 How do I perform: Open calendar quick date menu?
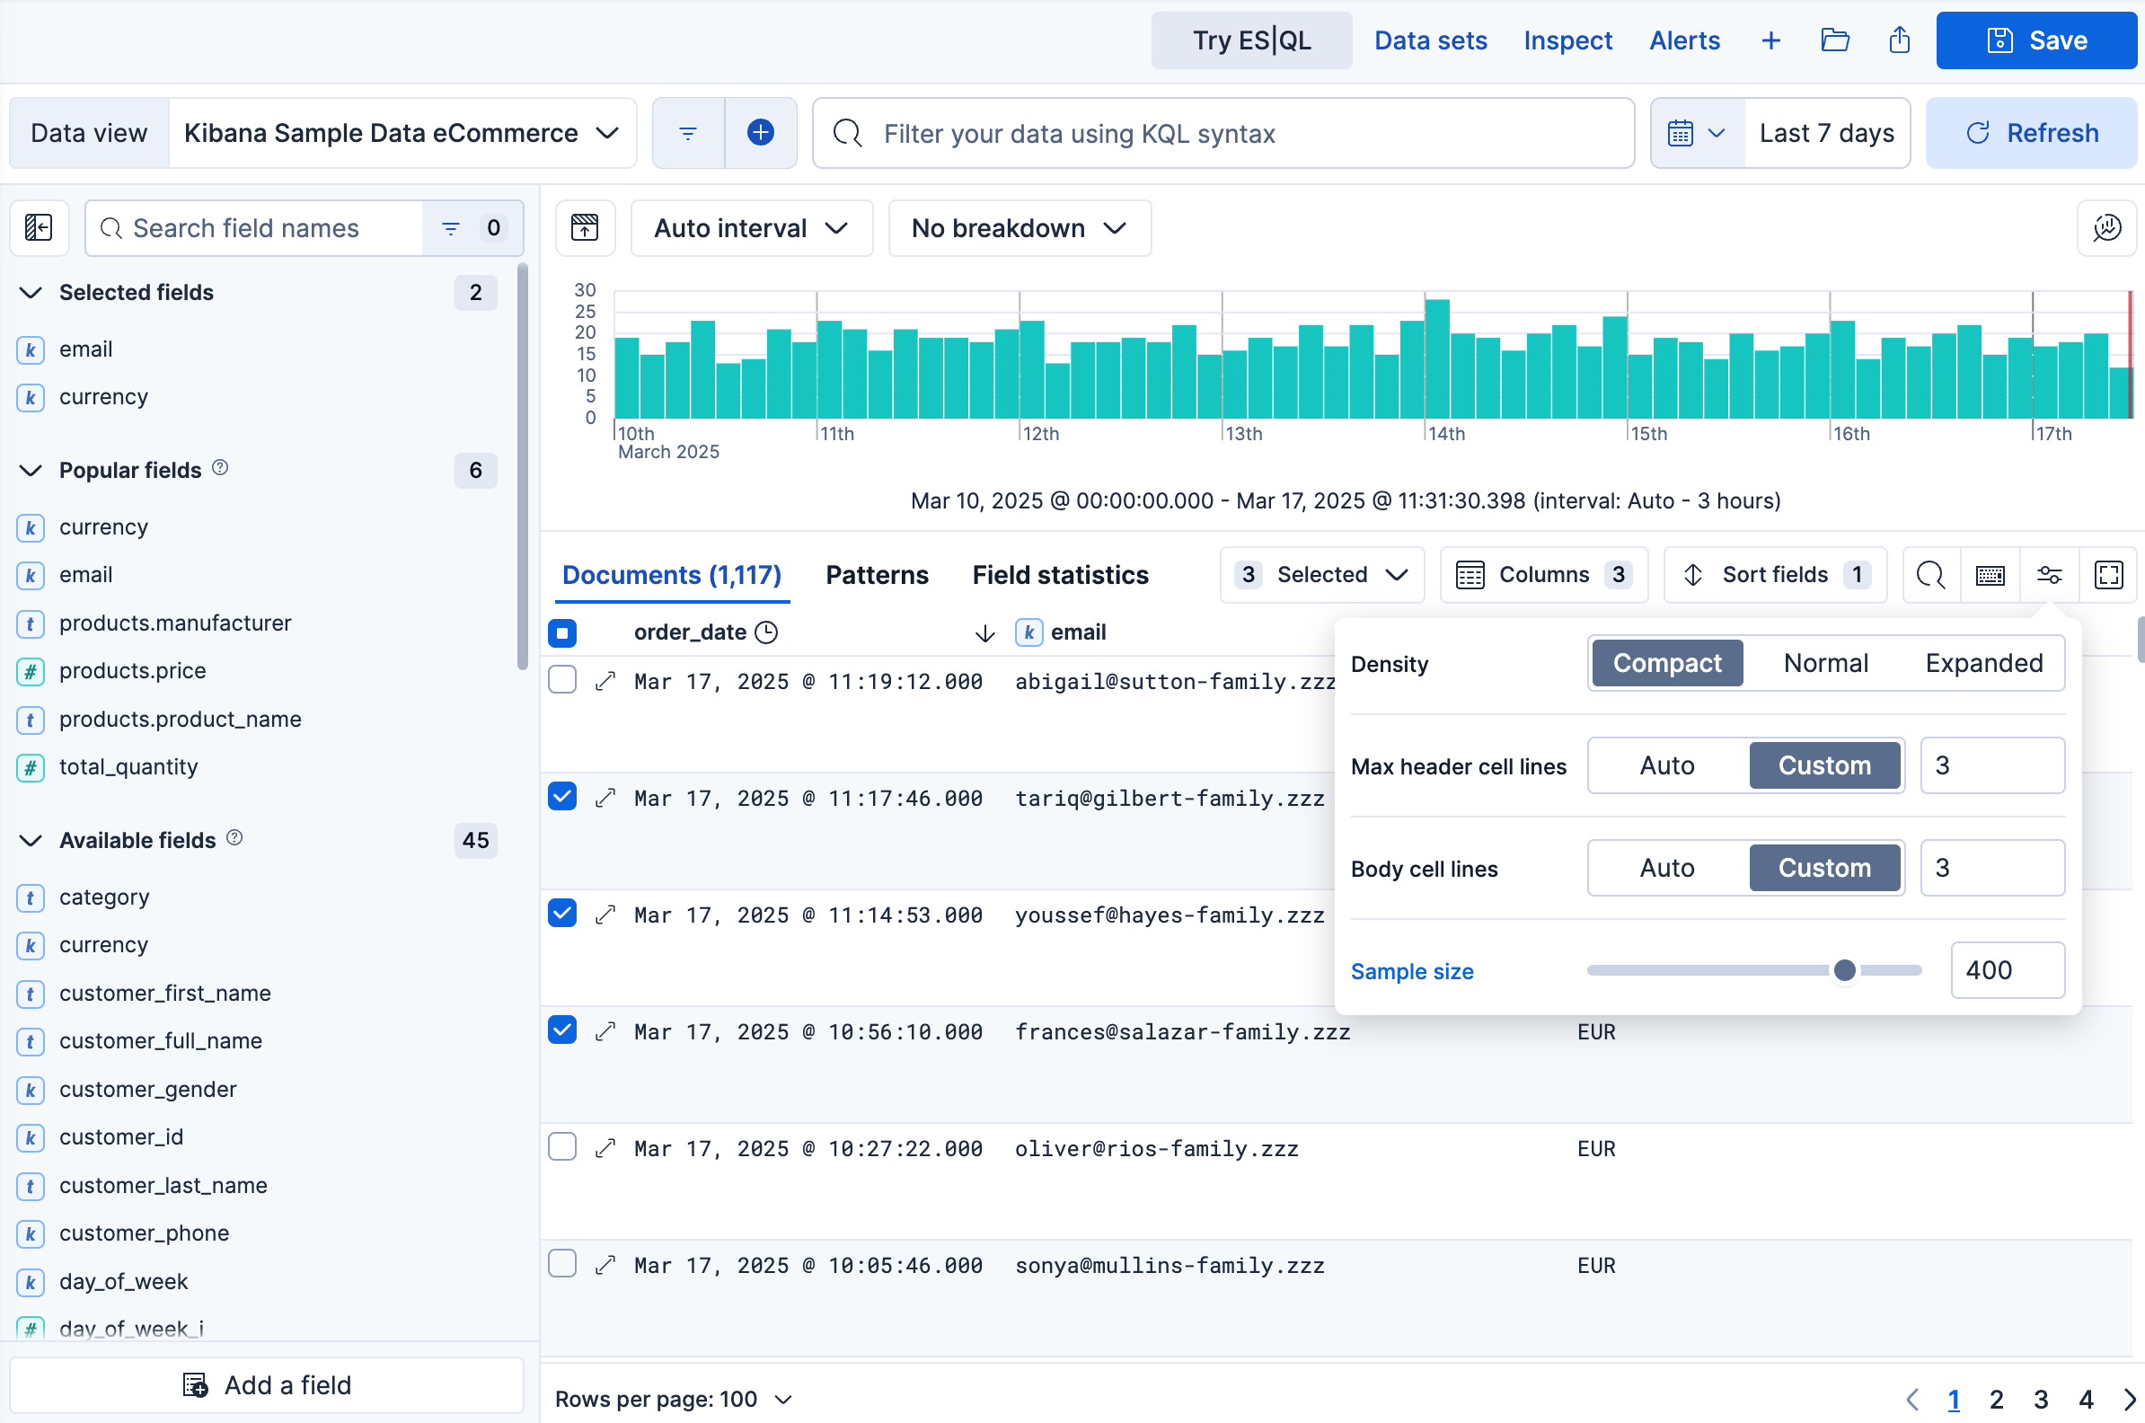[x=1696, y=133]
